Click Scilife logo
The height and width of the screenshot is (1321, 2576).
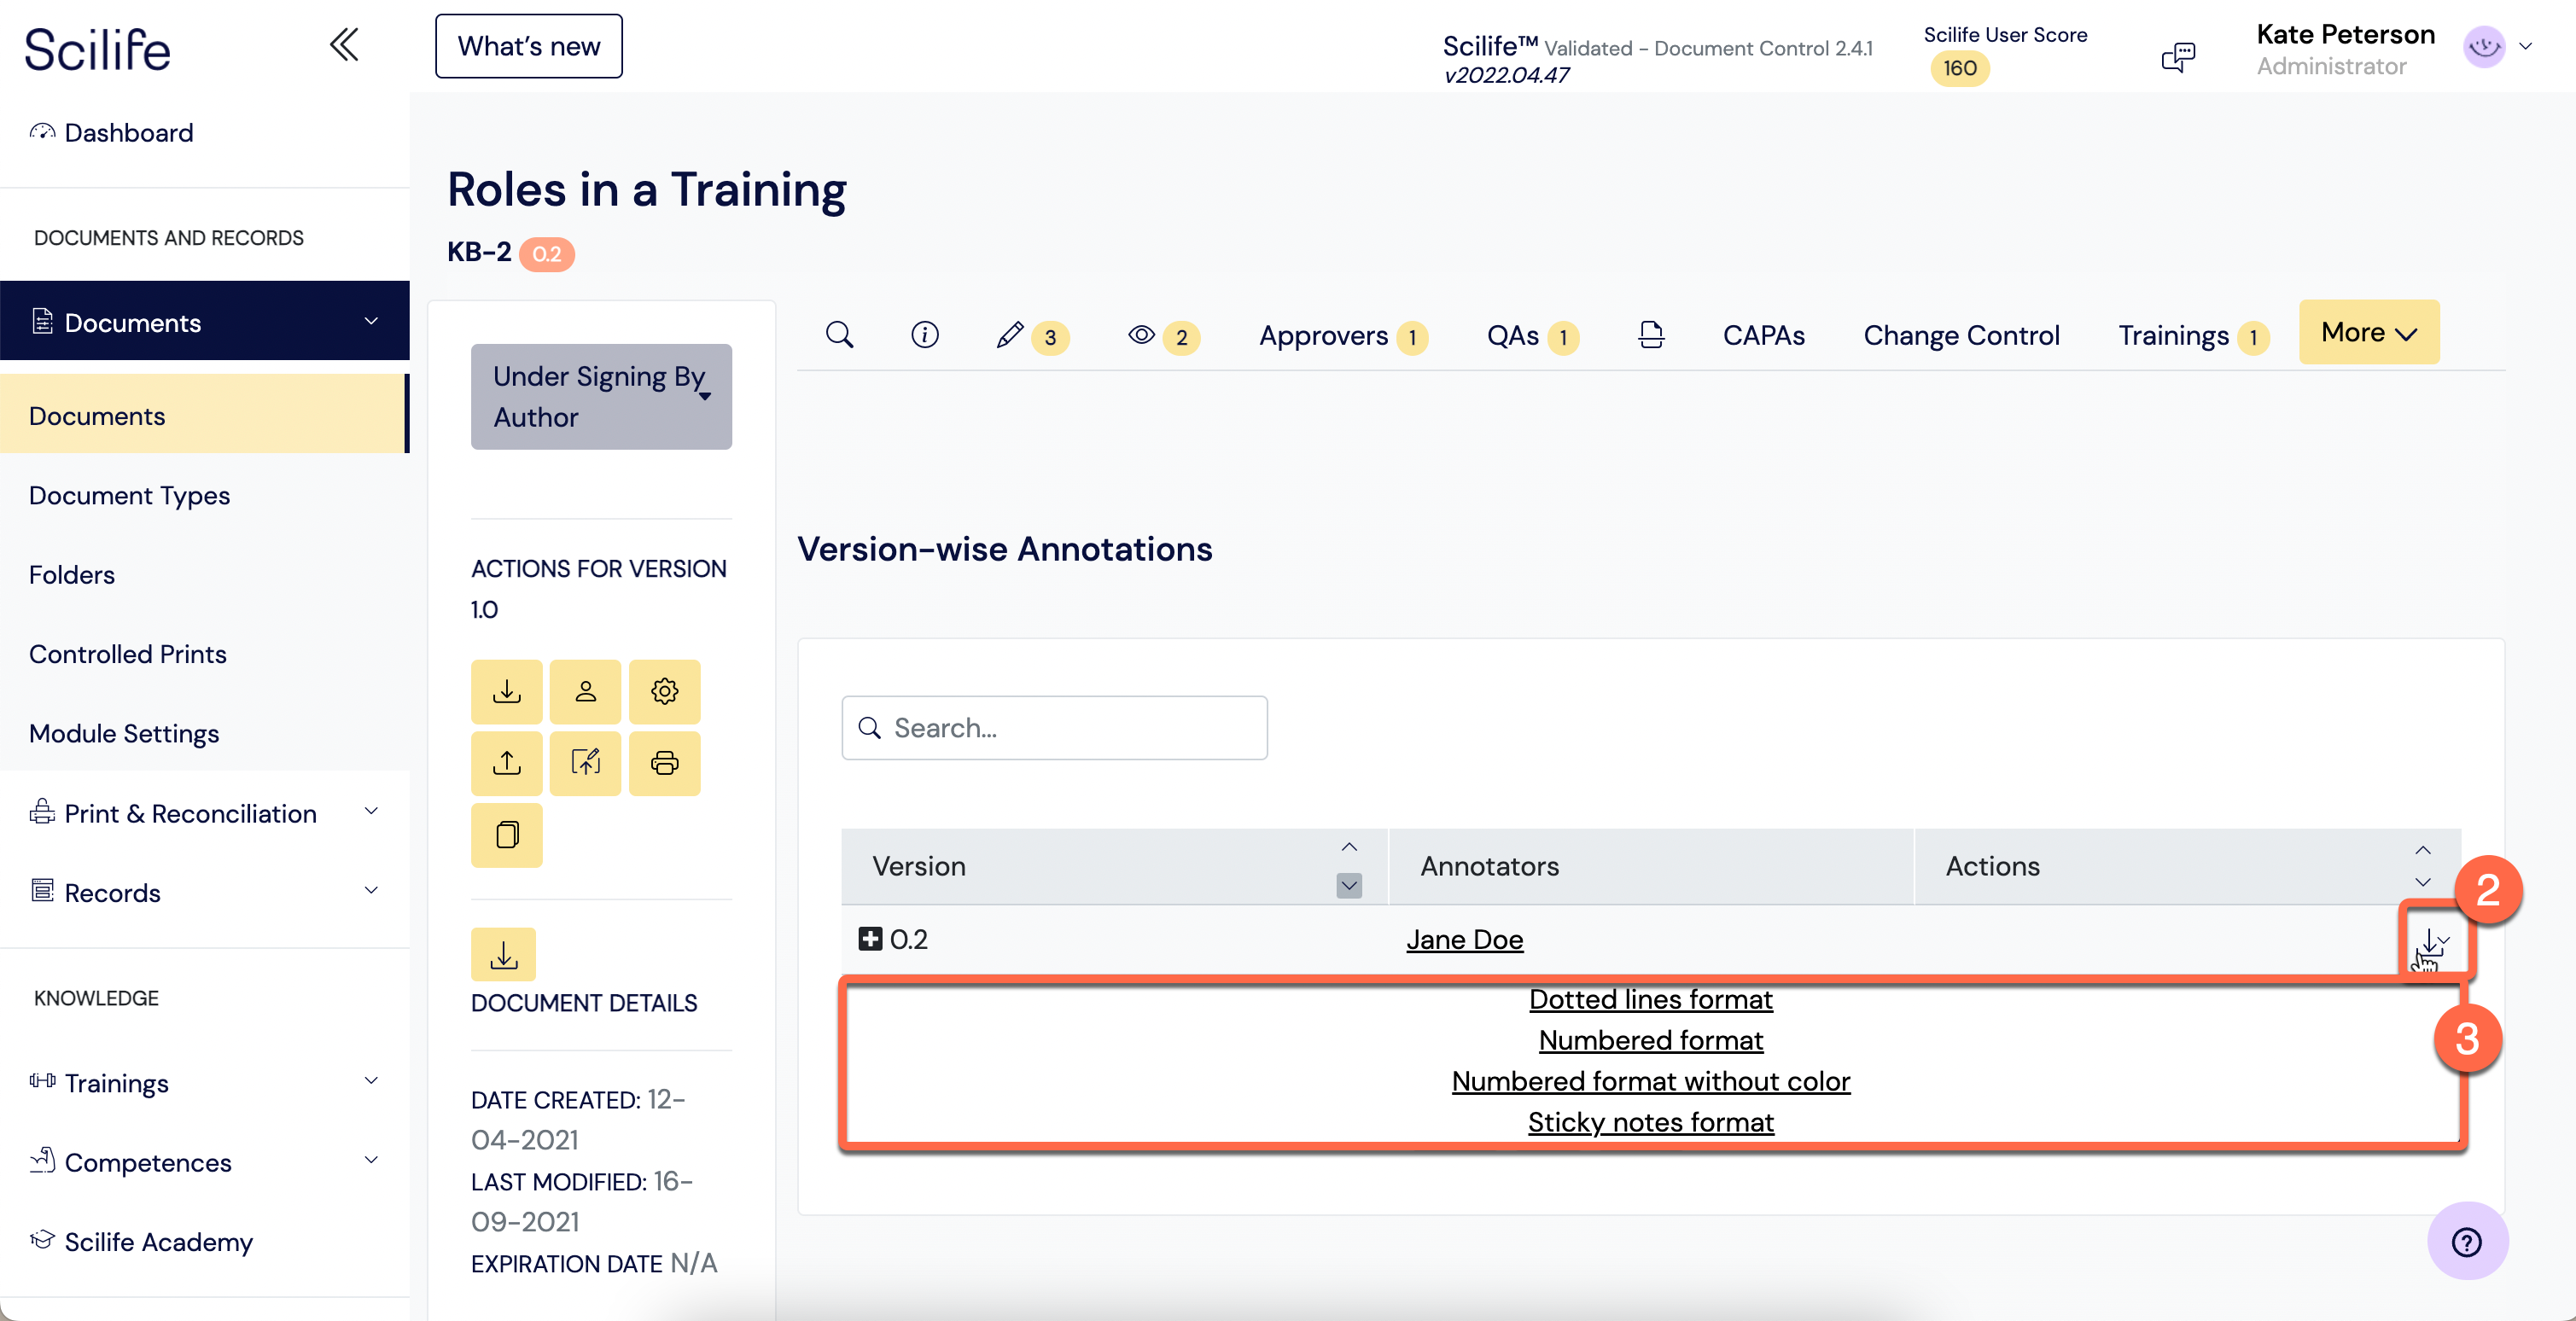[97, 49]
